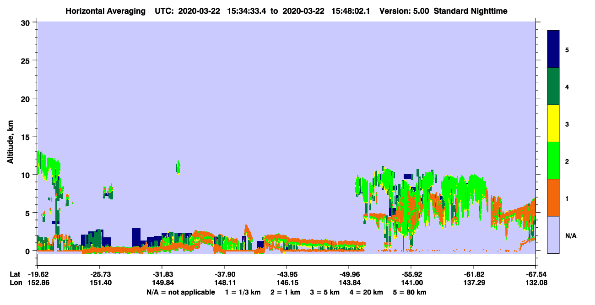Click the orange level 1 color swatch
The image size is (595, 305).
pos(553,198)
